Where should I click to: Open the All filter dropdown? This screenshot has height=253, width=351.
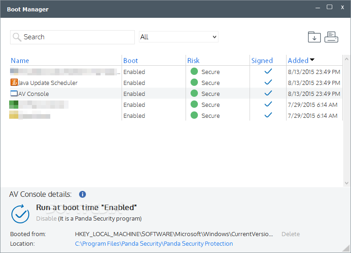(179, 37)
